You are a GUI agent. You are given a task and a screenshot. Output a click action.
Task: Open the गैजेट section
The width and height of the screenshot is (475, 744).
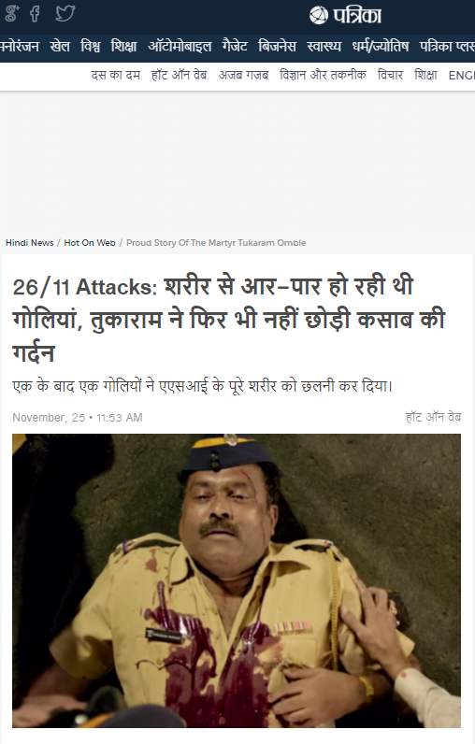tap(235, 47)
